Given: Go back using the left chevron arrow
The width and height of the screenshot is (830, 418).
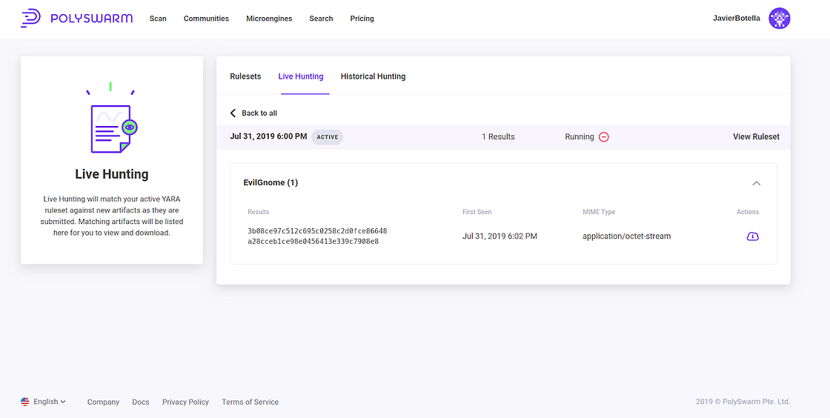Looking at the screenshot, I should pos(233,113).
